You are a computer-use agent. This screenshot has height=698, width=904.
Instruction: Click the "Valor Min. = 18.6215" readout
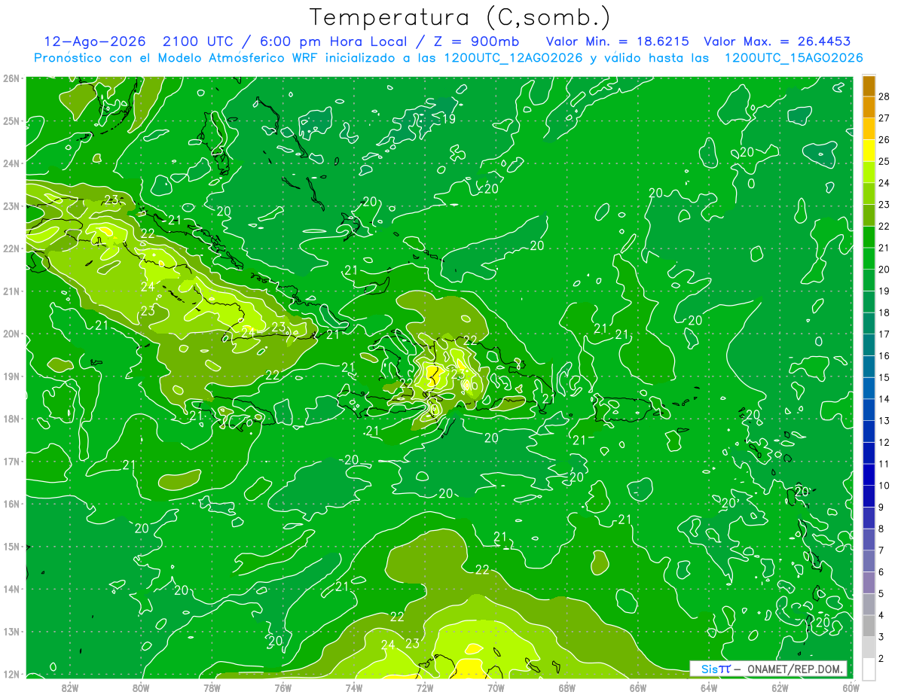pyautogui.click(x=618, y=41)
